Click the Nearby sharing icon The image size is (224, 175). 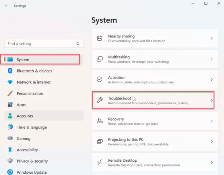pyautogui.click(x=100, y=38)
